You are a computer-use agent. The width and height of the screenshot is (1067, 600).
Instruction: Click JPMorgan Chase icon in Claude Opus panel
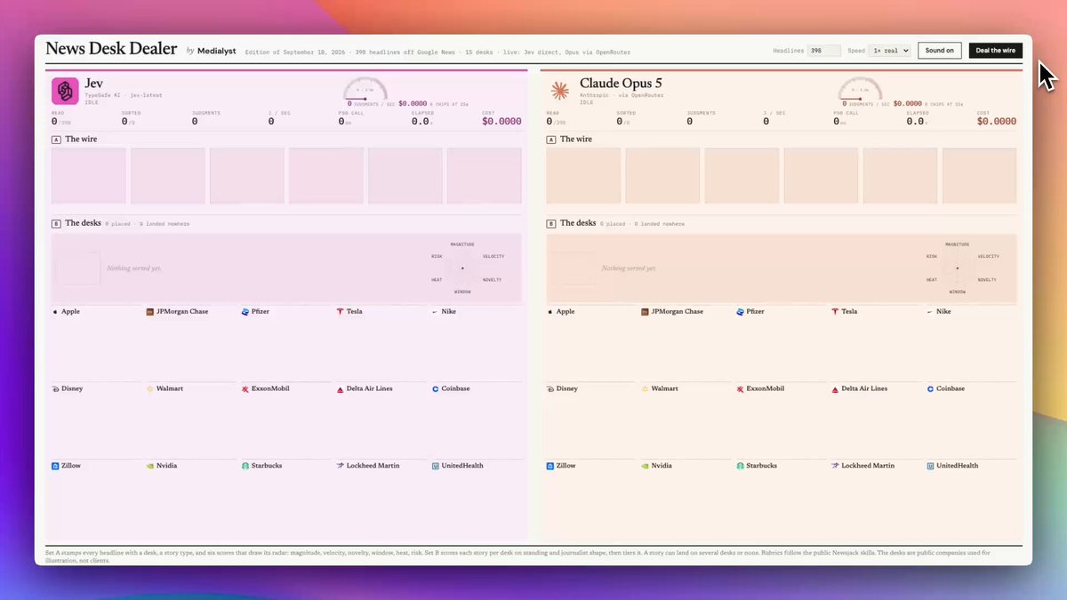(646, 312)
